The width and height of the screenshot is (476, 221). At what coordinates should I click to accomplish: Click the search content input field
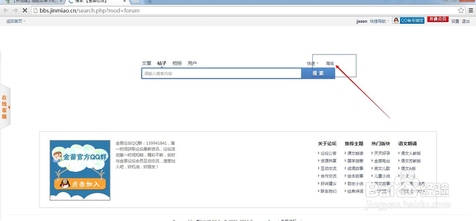tap(221, 74)
